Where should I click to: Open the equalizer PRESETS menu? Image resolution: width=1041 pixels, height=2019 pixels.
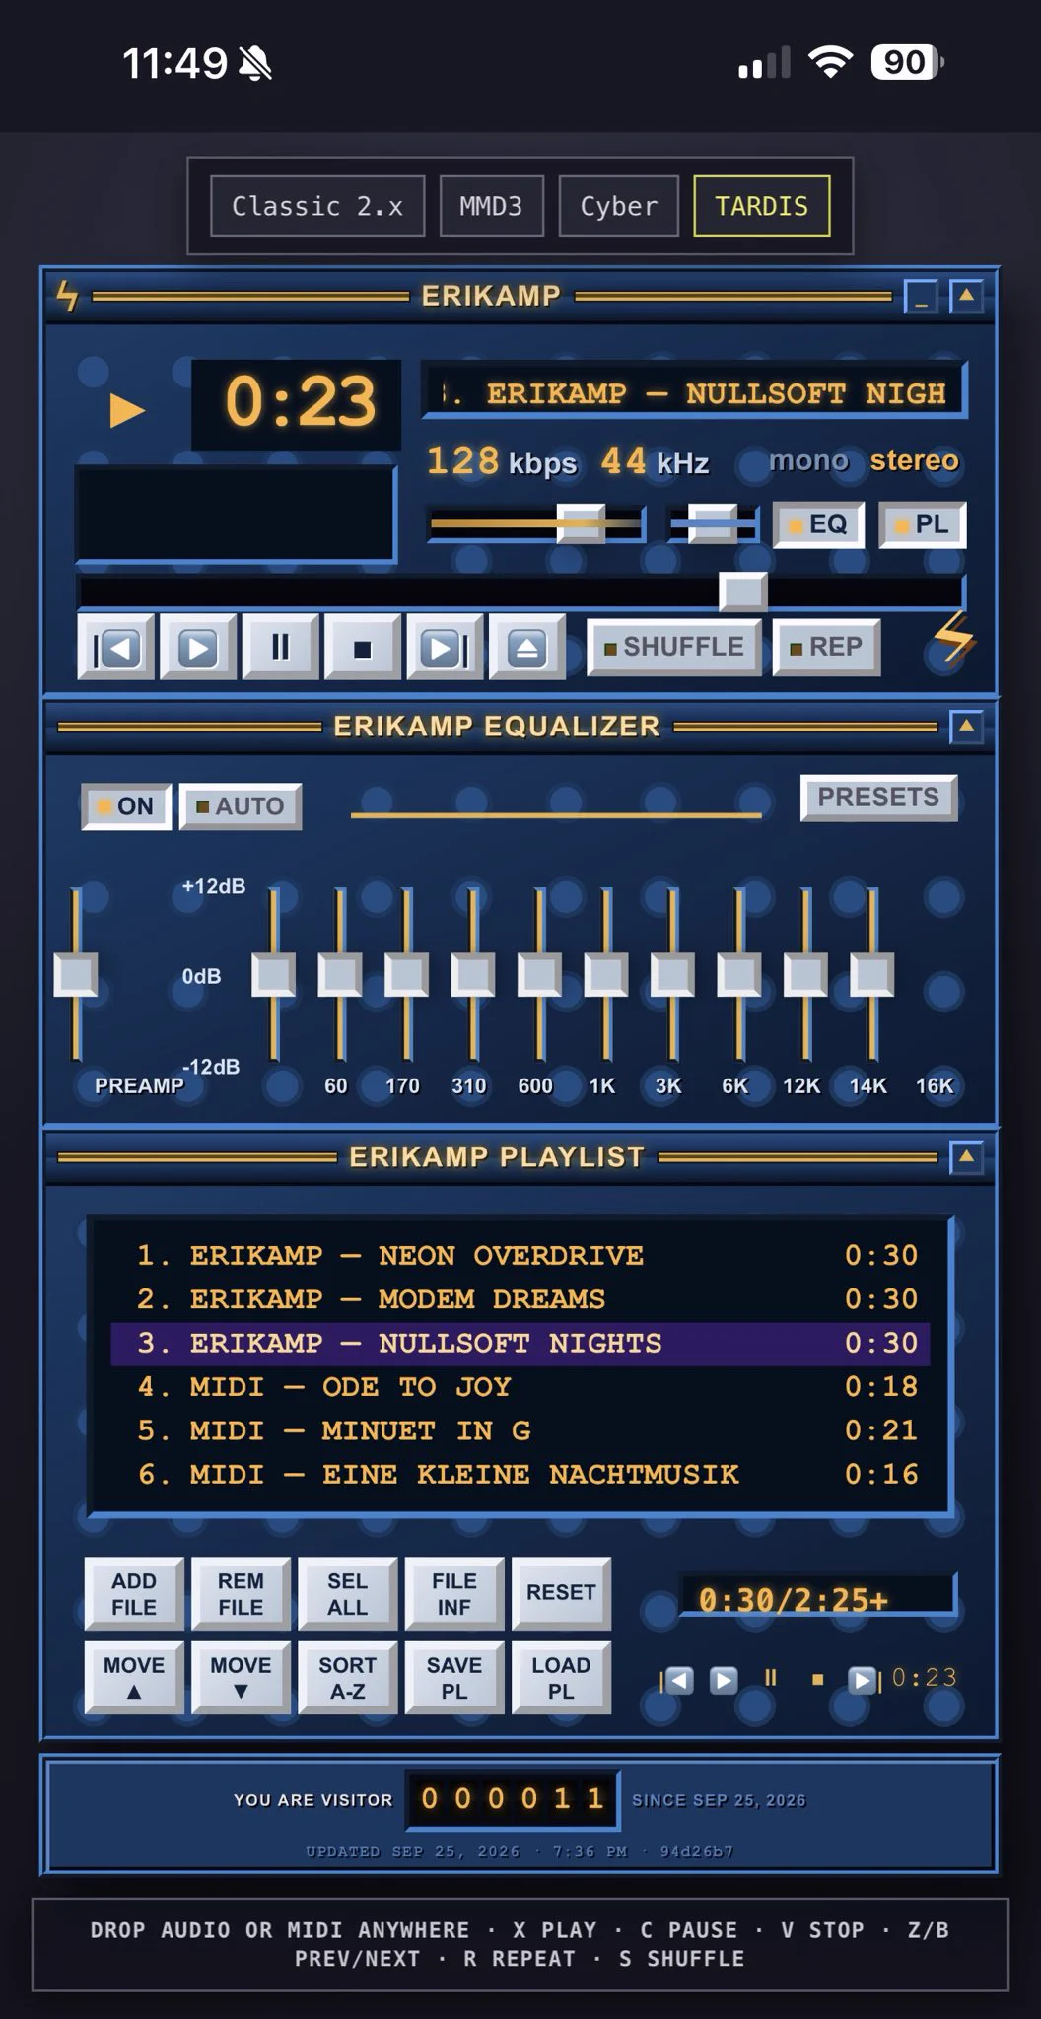878,798
